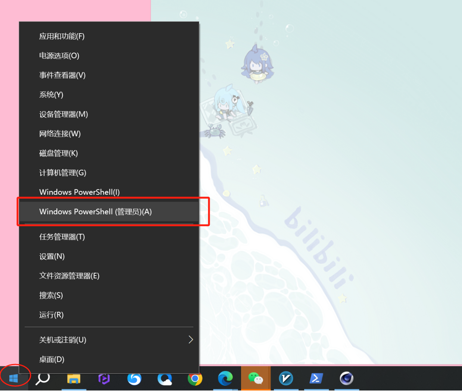Screen dimensions: 462x392
Task: Choose Windows PowerShell(I) menu entry
Action: (x=79, y=192)
